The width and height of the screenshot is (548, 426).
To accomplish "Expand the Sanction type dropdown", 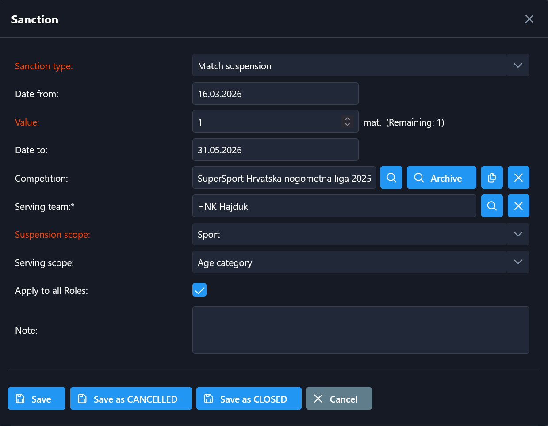I will pyautogui.click(x=517, y=65).
